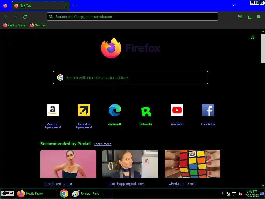Open the Extensions puzzle icon
Image resolution: width=265 pixels, height=199 pixels.
coord(249,17)
